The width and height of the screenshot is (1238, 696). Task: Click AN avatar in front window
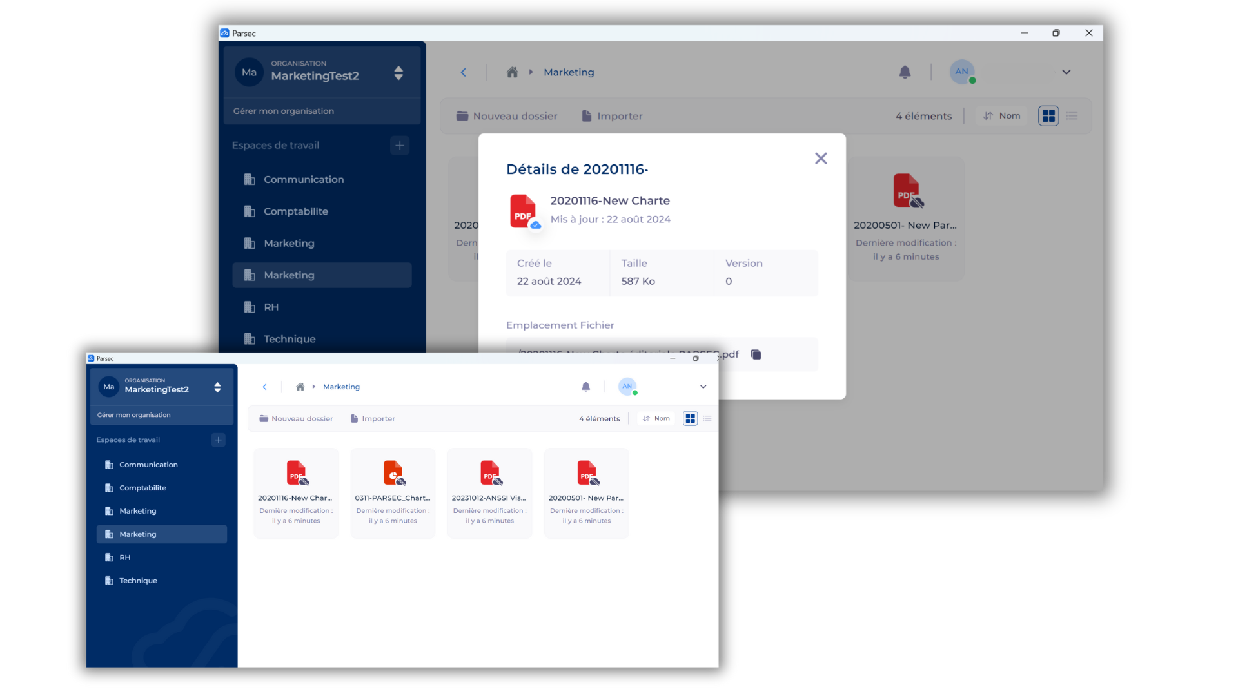pyautogui.click(x=627, y=387)
